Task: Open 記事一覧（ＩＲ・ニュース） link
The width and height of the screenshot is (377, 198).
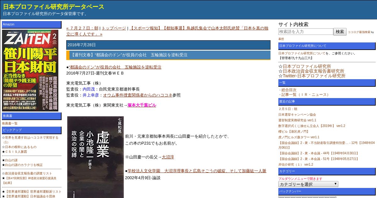Action: click(x=306, y=95)
